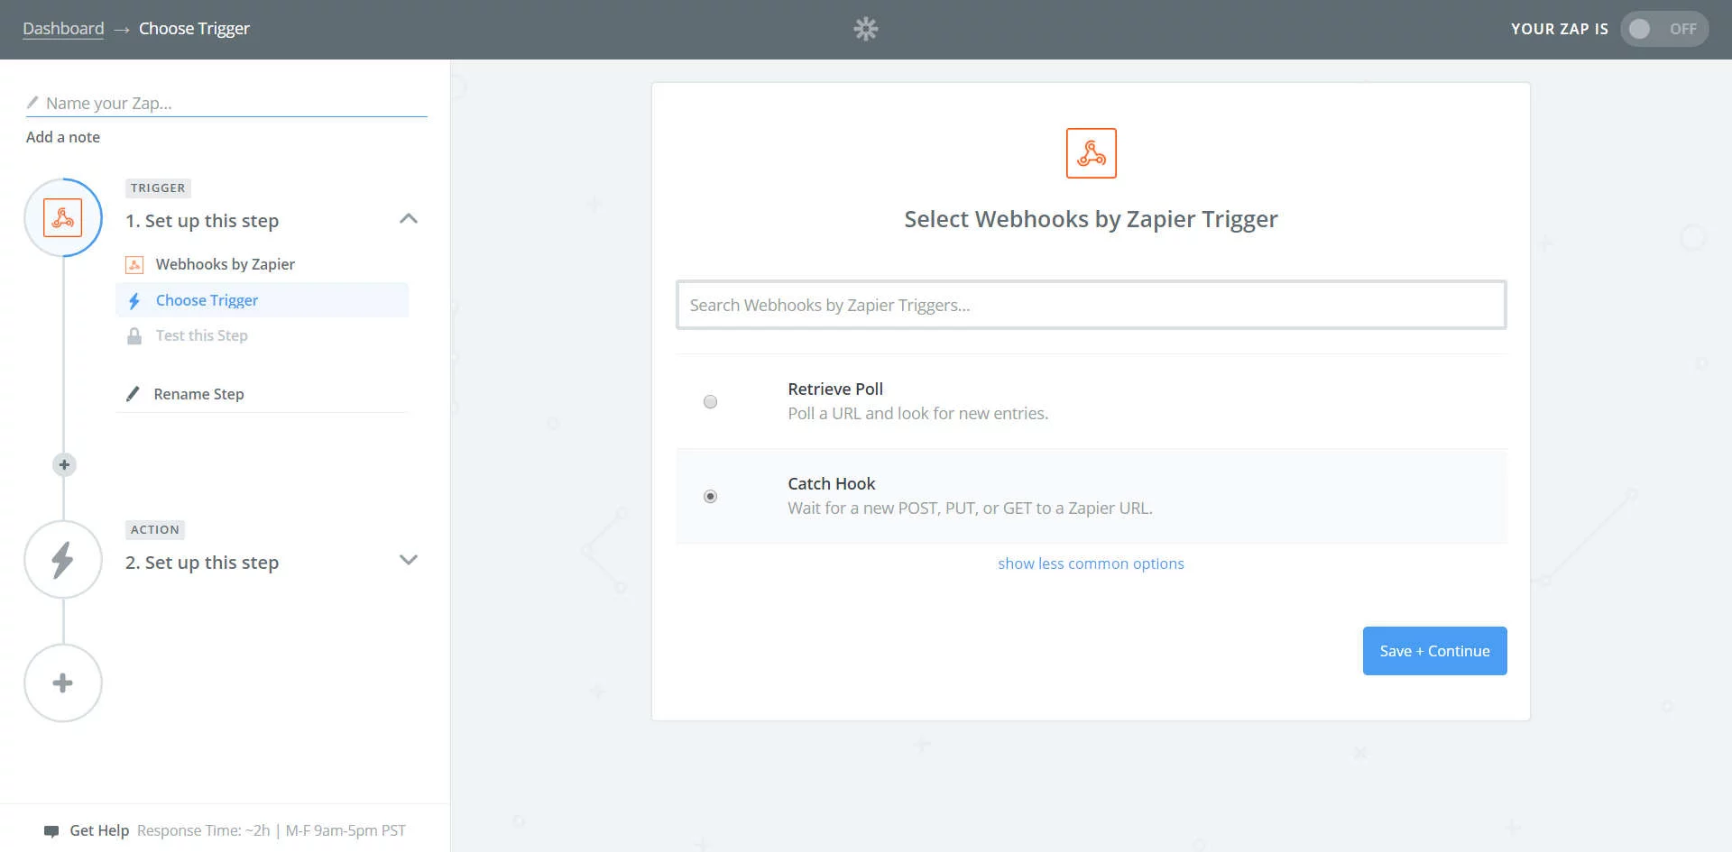Click the Zapier logo in the header
This screenshot has height=852, width=1732.
pyautogui.click(x=865, y=29)
